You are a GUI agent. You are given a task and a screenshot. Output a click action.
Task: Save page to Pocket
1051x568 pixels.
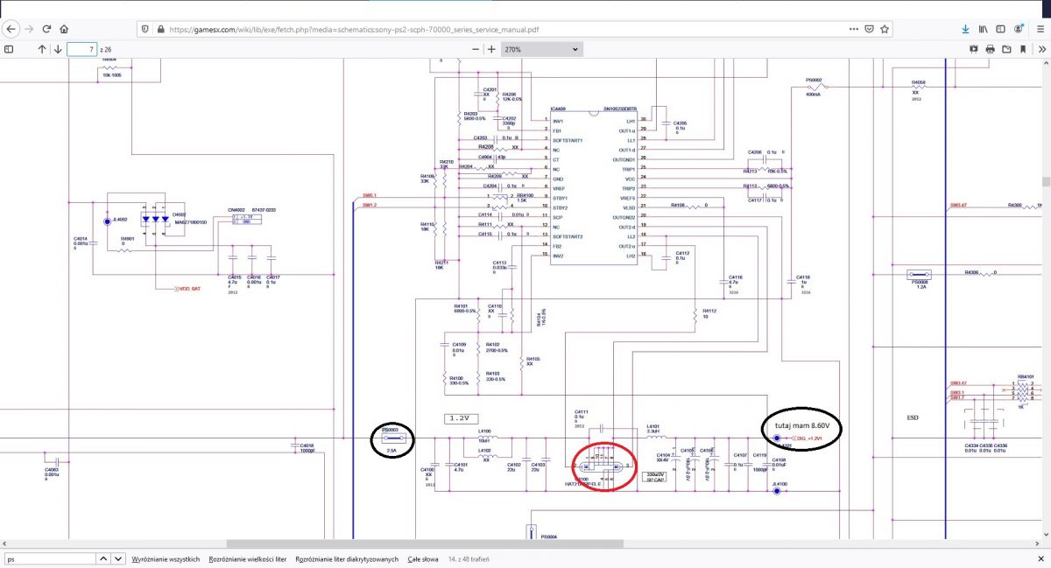click(x=869, y=29)
